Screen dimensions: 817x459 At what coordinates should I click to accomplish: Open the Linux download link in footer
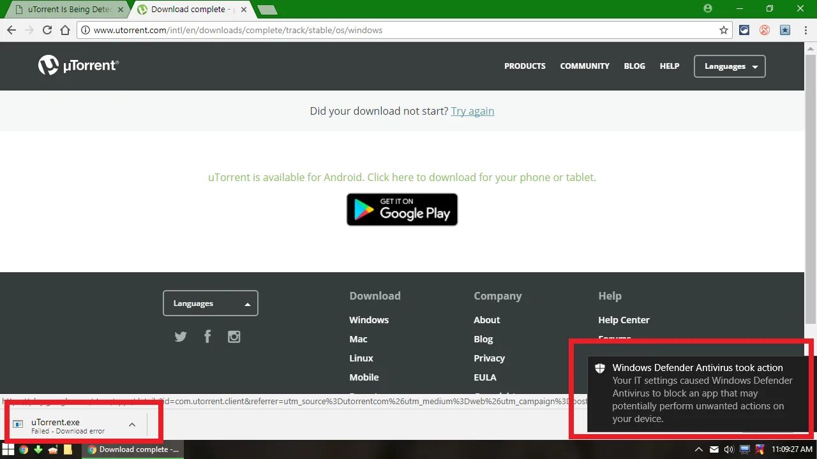click(361, 358)
